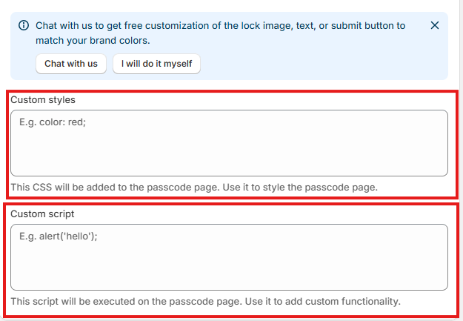Click the 'E.g. color: red;' placeholder text

tap(53, 122)
